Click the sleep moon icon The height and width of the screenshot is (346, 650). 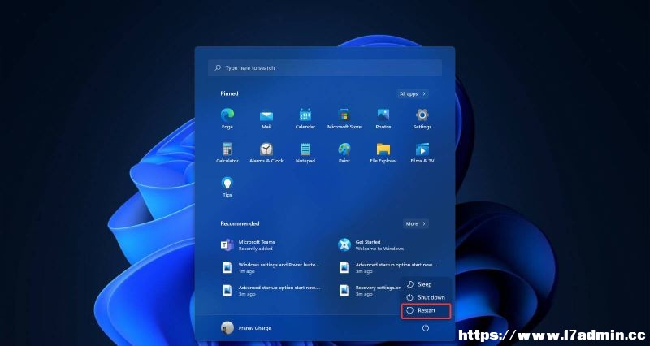(410, 284)
